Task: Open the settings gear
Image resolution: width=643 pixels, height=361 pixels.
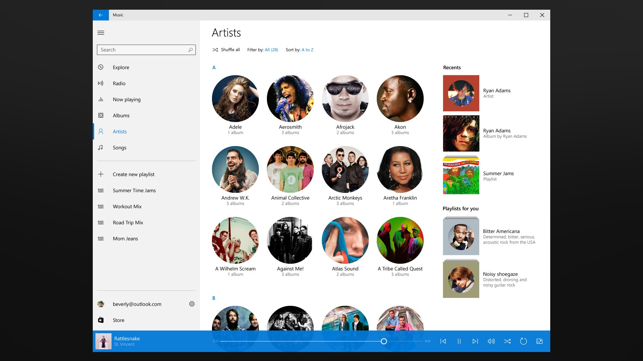Action: 192,304
